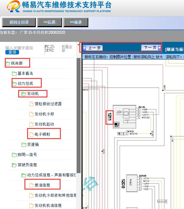
Task: Open the 微粒排放过滤器 document
Action: pos(48,104)
